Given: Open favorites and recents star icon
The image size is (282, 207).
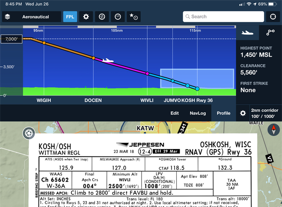Looking at the screenshot, I should [x=133, y=17].
